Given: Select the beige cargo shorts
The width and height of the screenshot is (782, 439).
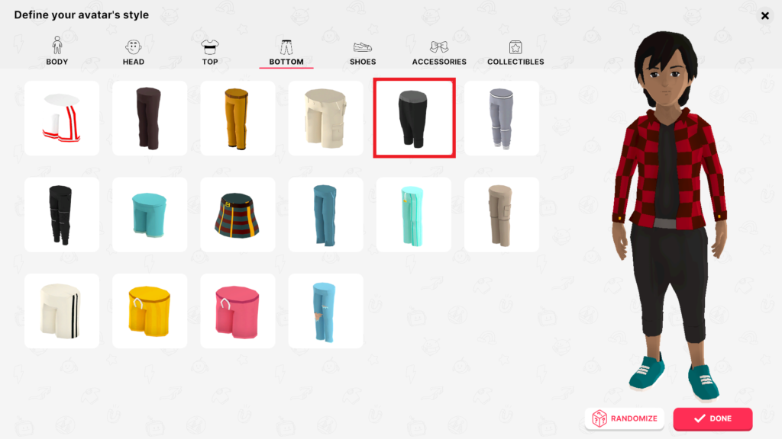Looking at the screenshot, I should coord(325,118).
